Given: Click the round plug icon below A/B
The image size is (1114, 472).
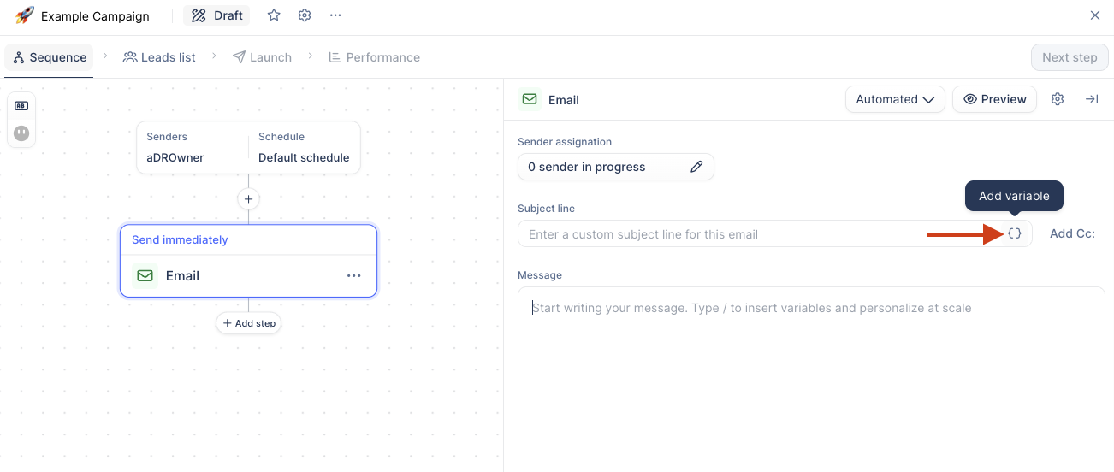Looking at the screenshot, I should [21, 133].
